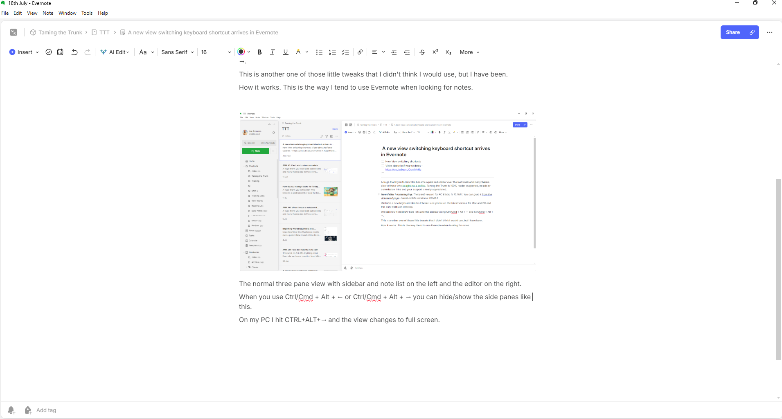The width and height of the screenshot is (782, 419).
Task: Minimize the Evernote window
Action: click(x=737, y=3)
